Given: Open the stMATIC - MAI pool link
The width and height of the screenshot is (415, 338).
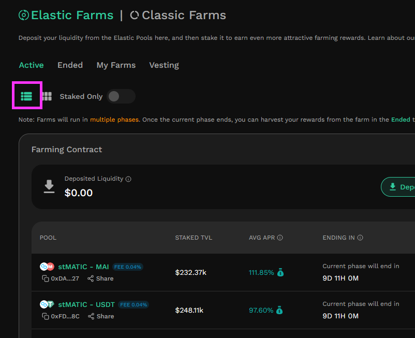Looking at the screenshot, I should 83,267.
